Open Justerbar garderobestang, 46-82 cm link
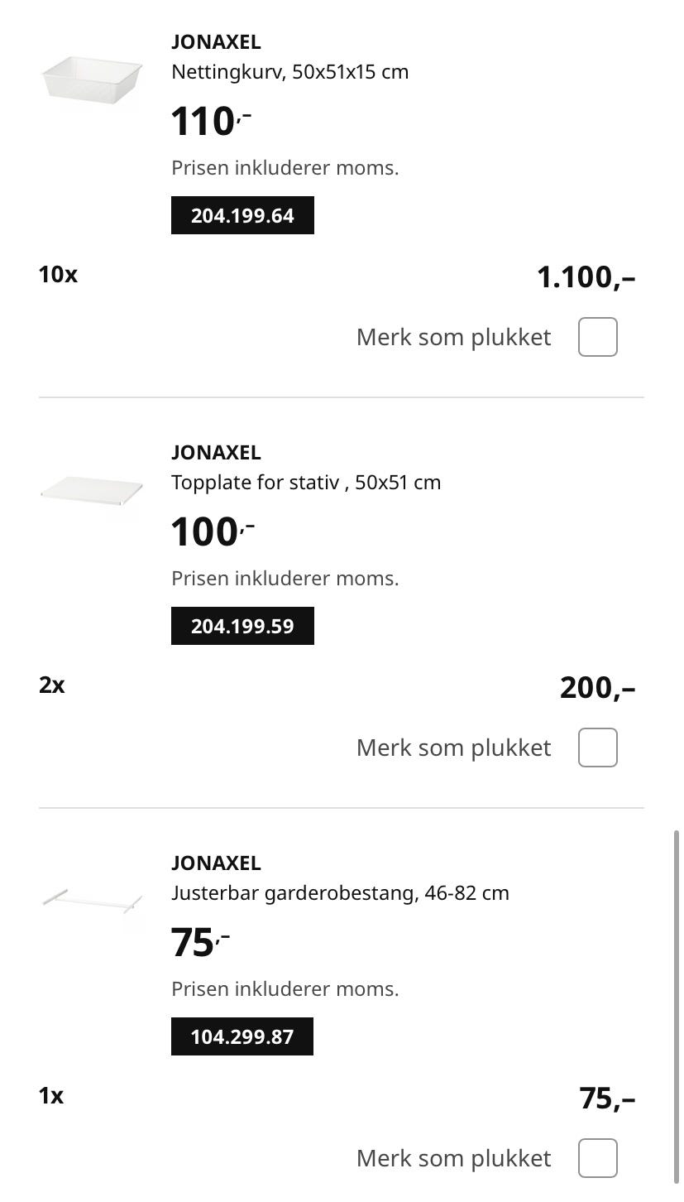Image resolution: width=684 pixels, height=1202 pixels. 340,893
